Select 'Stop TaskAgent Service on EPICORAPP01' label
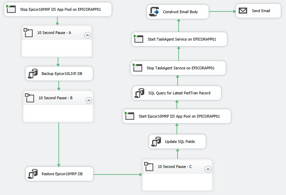This screenshot has width=286, height=195. click(181, 68)
